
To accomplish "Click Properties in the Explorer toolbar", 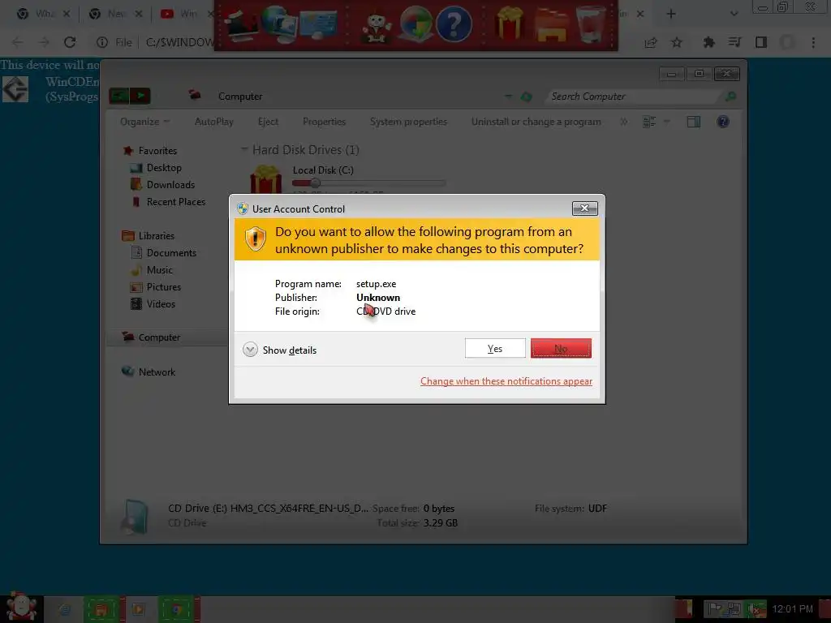I will (x=324, y=122).
